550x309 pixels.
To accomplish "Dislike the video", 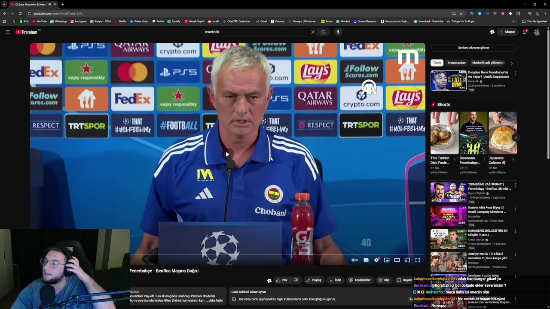I will pyautogui.click(x=296, y=280).
